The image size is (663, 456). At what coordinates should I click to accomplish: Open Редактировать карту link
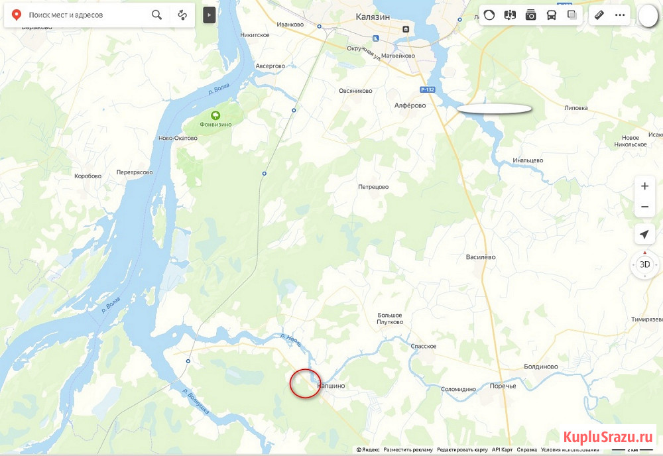pyautogui.click(x=462, y=449)
